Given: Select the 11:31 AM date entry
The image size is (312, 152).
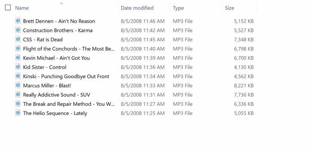Looking at the screenshot, I should 143,95.
